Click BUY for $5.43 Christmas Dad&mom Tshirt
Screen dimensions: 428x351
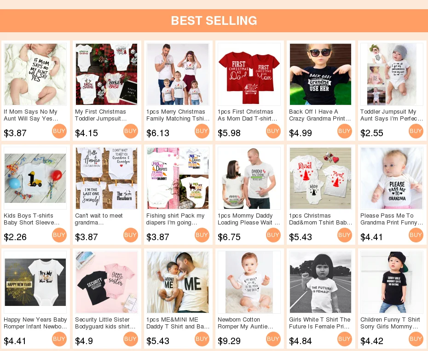(x=344, y=235)
